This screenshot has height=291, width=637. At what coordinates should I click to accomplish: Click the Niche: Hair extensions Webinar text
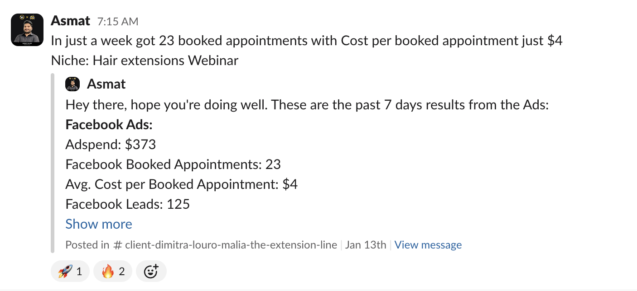(x=145, y=61)
